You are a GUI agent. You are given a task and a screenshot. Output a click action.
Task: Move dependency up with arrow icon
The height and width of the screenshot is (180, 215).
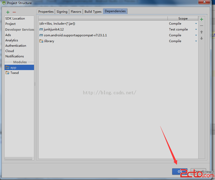(202, 32)
